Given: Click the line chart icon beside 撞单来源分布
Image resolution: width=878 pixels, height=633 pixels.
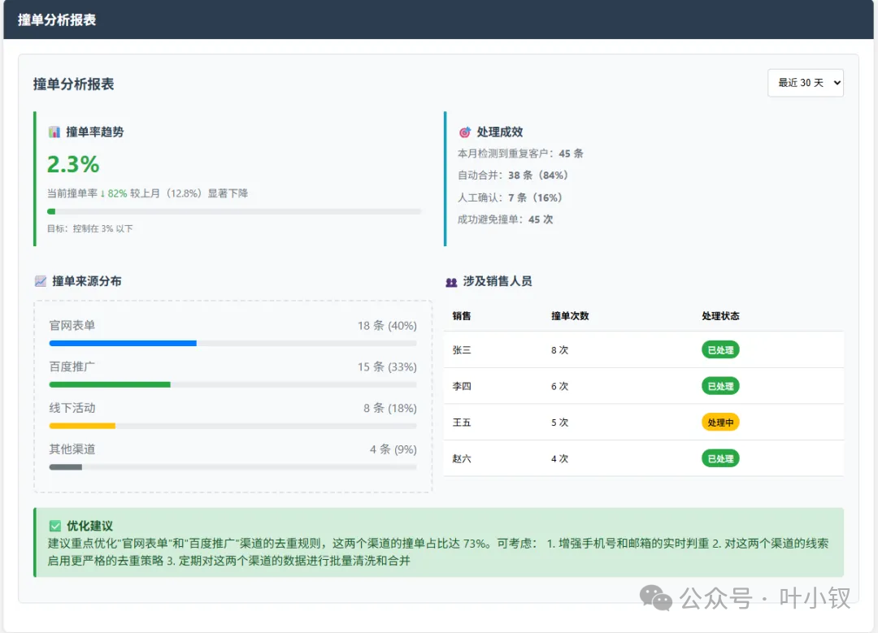Looking at the screenshot, I should click(x=41, y=281).
